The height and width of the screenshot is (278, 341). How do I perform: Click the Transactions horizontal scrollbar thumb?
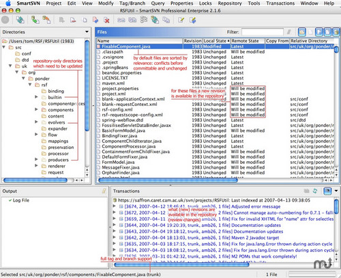[181, 264]
